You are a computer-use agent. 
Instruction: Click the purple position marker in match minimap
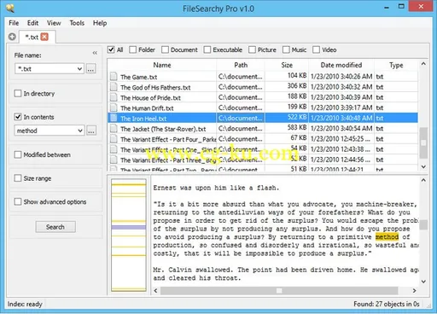tap(129, 228)
